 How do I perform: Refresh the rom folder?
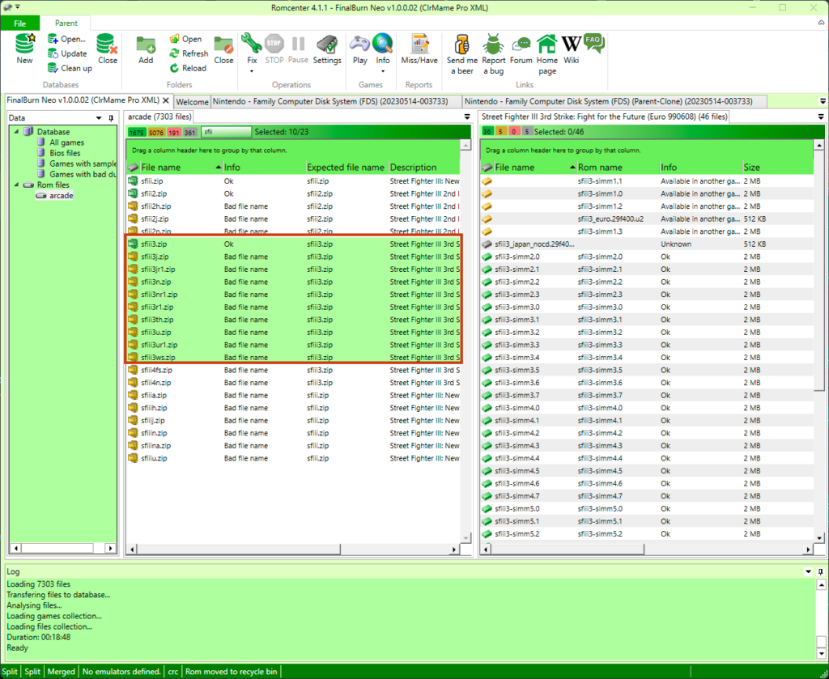point(189,53)
